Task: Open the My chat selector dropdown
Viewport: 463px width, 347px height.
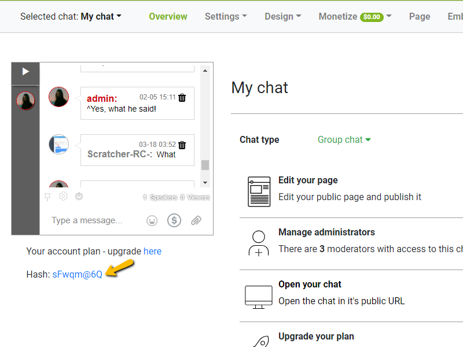Action: click(x=100, y=16)
